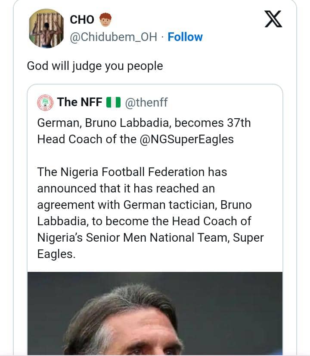Click The NFF display name
The width and height of the screenshot is (310, 356).
point(80,102)
